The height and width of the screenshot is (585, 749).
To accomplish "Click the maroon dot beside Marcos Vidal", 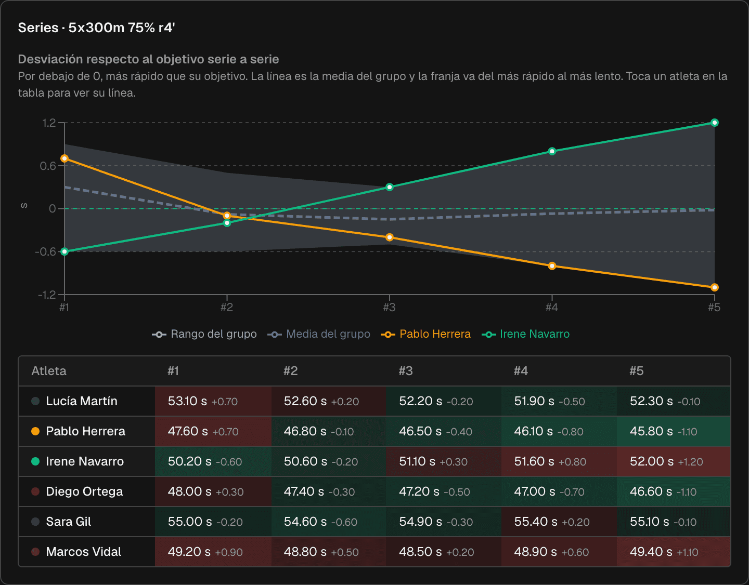I will tap(35, 552).
